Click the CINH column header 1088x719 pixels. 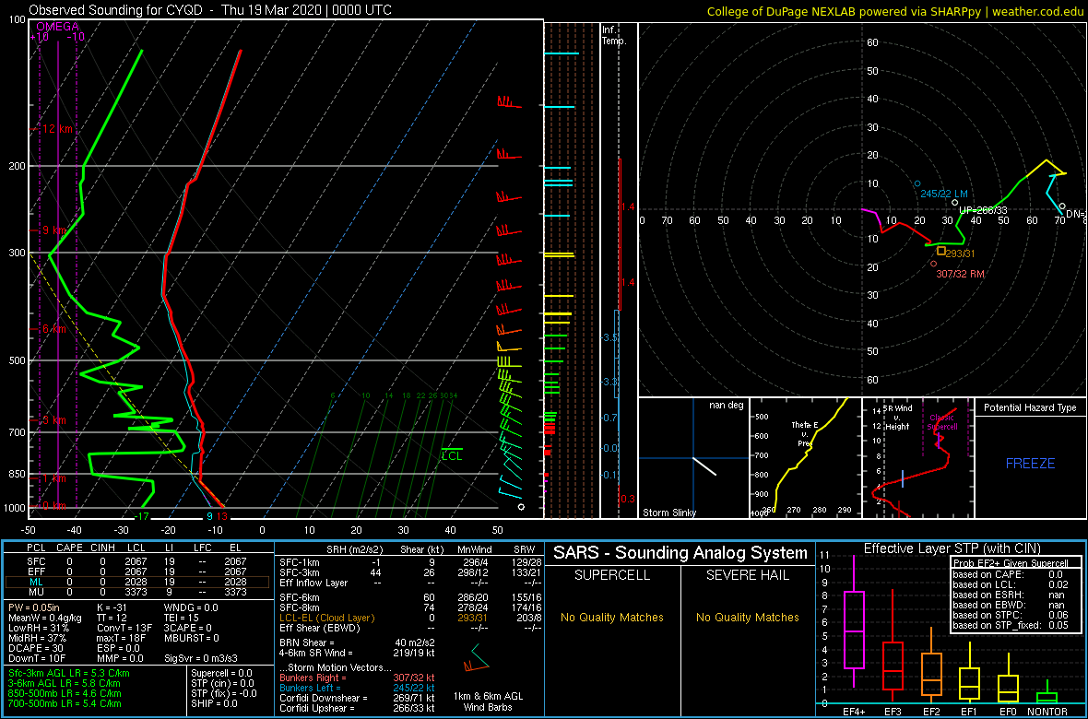point(104,548)
